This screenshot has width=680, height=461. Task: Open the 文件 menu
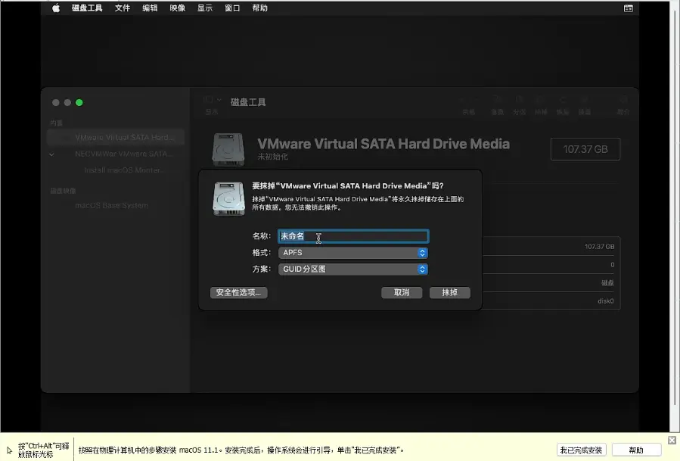pos(123,8)
